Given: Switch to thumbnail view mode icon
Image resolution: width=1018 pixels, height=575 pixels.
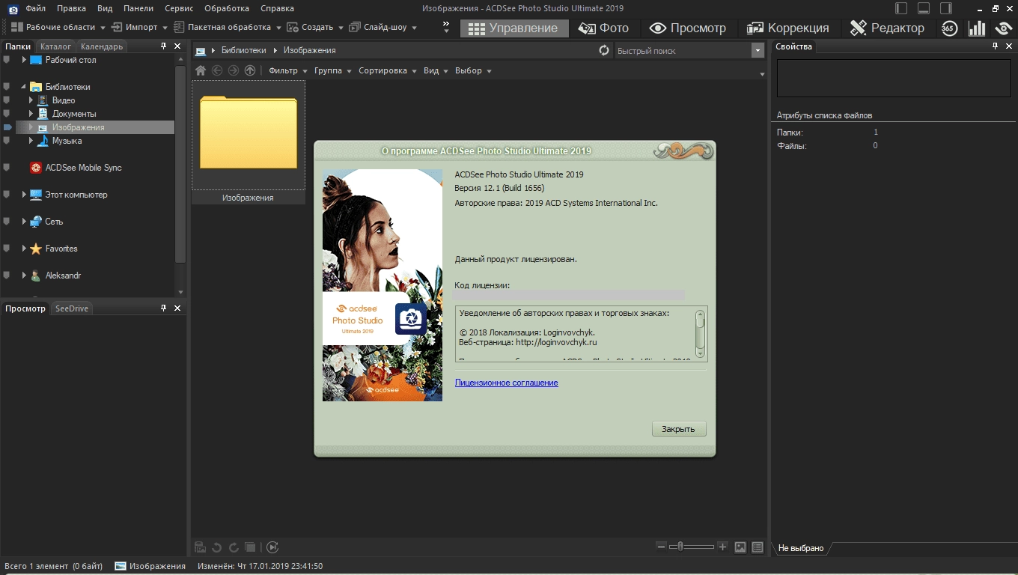Looking at the screenshot, I should pos(740,547).
